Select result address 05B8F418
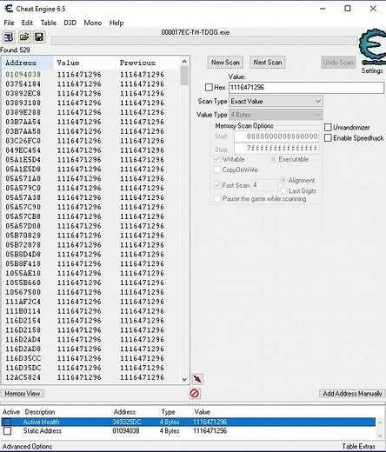Screen dimensions: 386x452 pyautogui.click(x=23, y=263)
